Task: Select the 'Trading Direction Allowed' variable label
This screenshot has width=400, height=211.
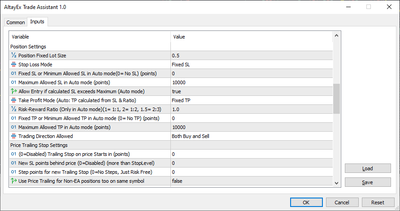Action: click(46, 136)
